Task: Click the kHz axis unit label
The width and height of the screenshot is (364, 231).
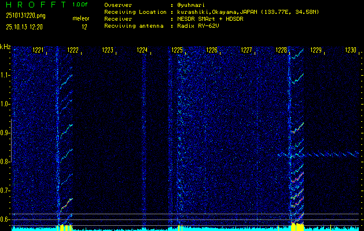Action: 5,47
